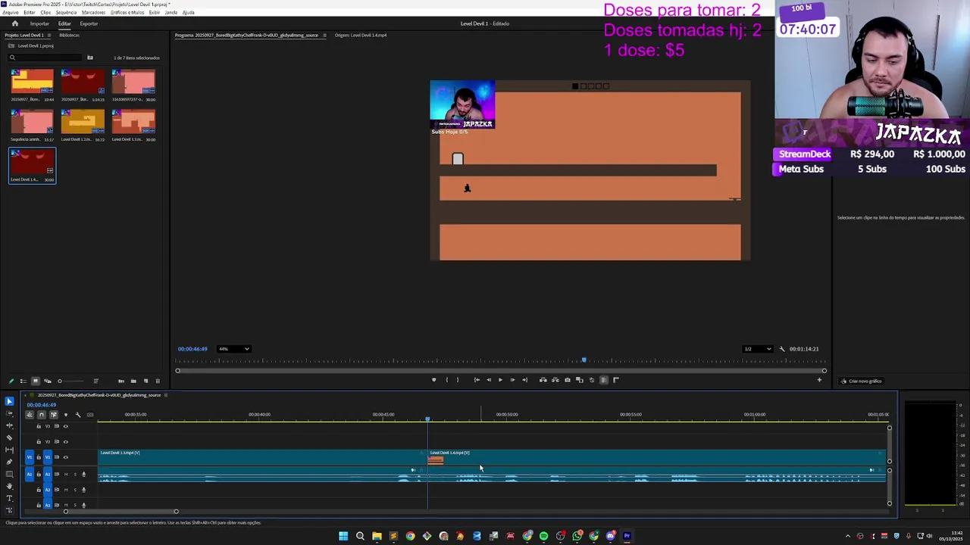Enable voice-over record on A1

click(83, 474)
